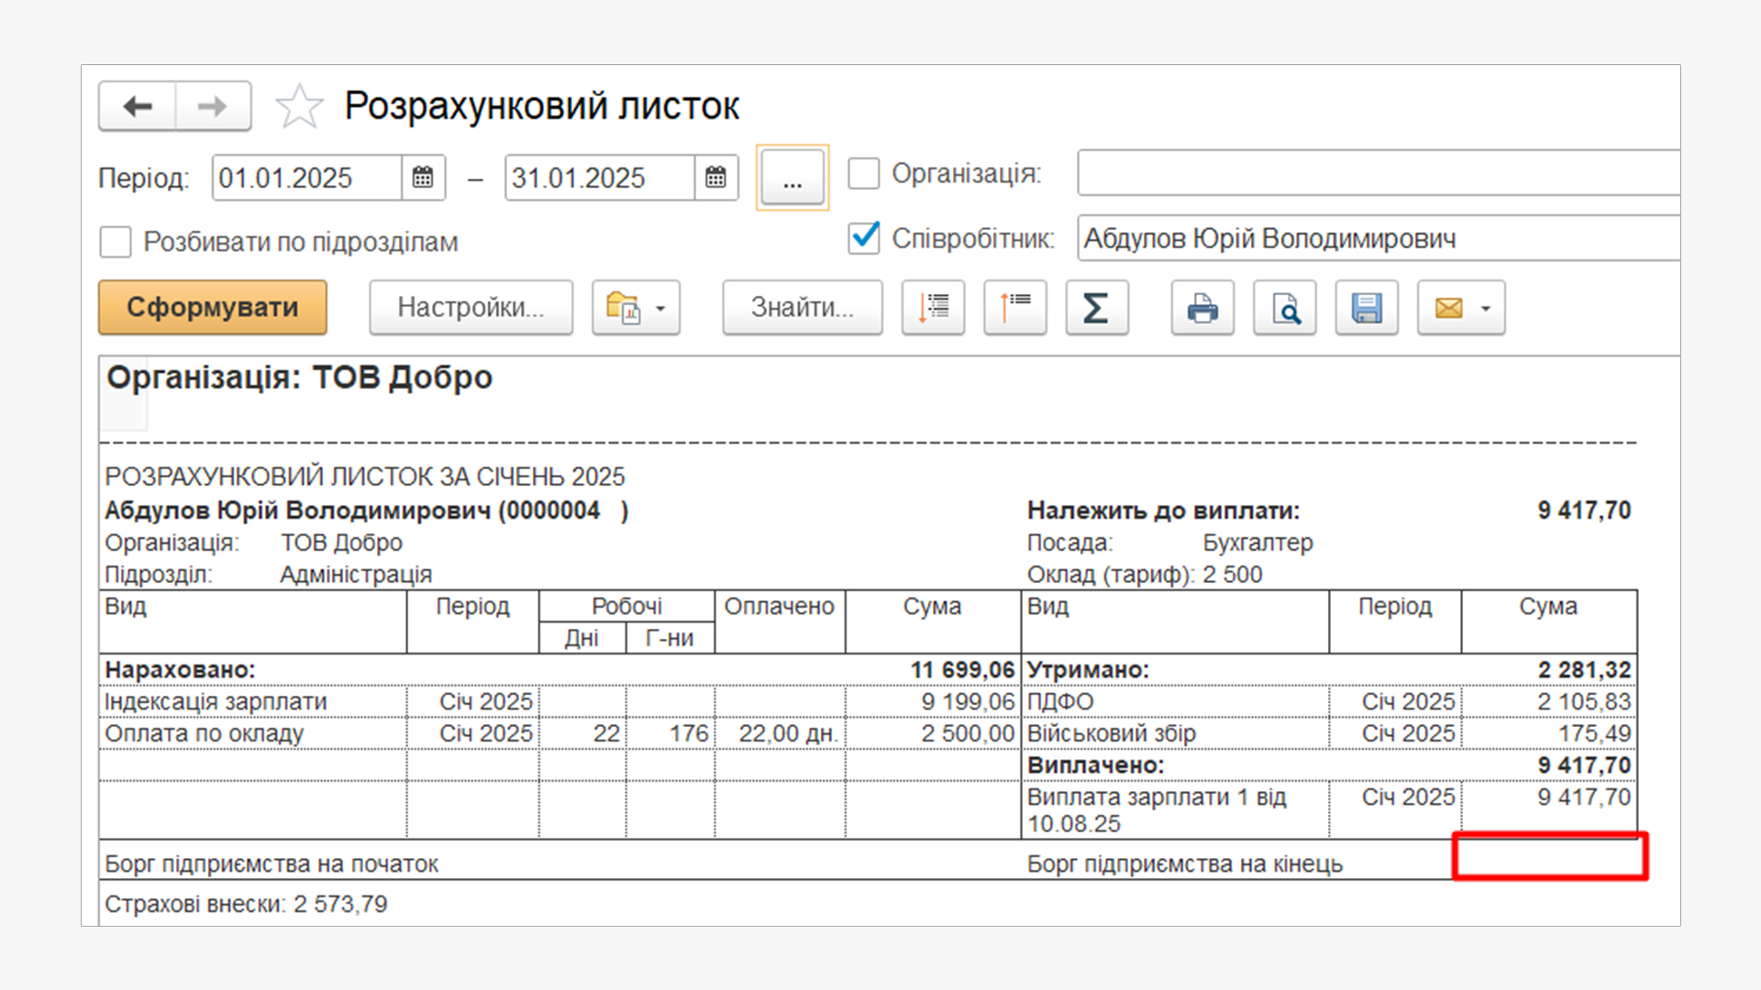Enable the Організація checkbox
1761x990 pixels.
[x=863, y=173]
